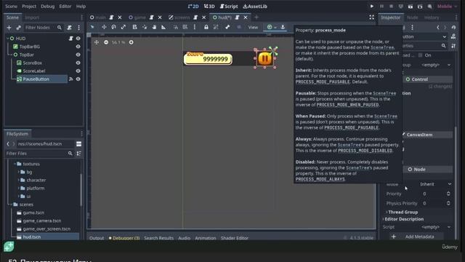Open the Project menu
Screen dimensions: 465x262
tap(29, 7)
